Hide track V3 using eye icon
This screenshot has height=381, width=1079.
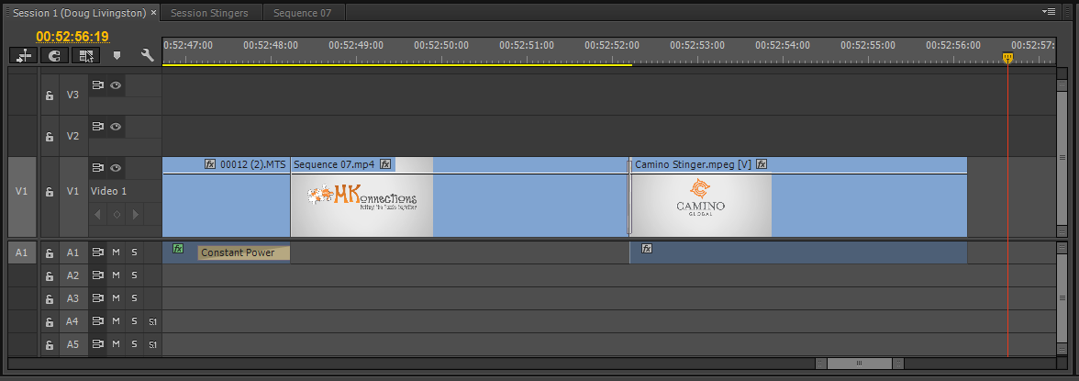pyautogui.click(x=116, y=85)
